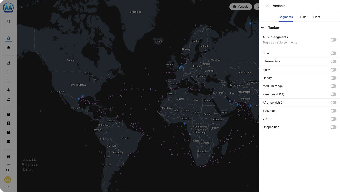Enable the VLCC sub-segment

tap(333, 119)
